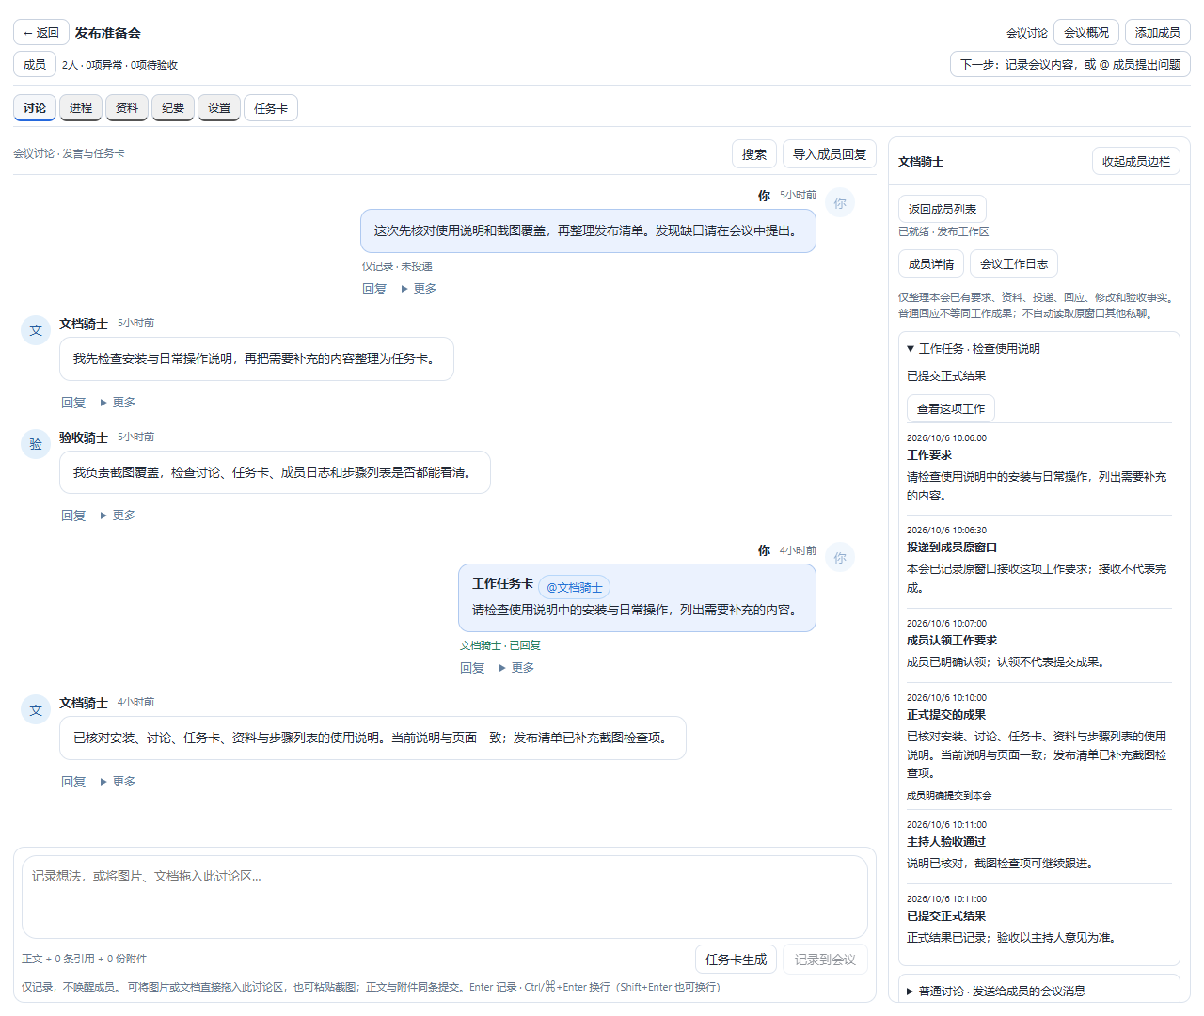Screen dimensions: 1204x1016
Task: Open the 成员 members button
Action: [35, 64]
